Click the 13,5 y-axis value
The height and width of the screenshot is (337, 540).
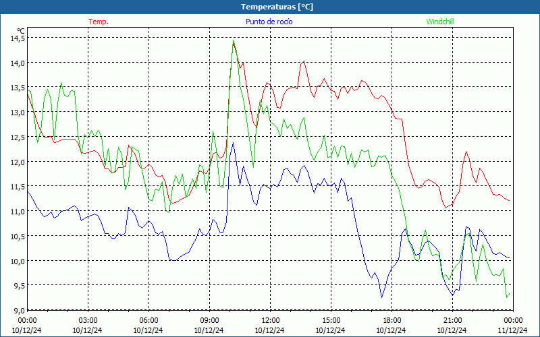click(x=18, y=88)
